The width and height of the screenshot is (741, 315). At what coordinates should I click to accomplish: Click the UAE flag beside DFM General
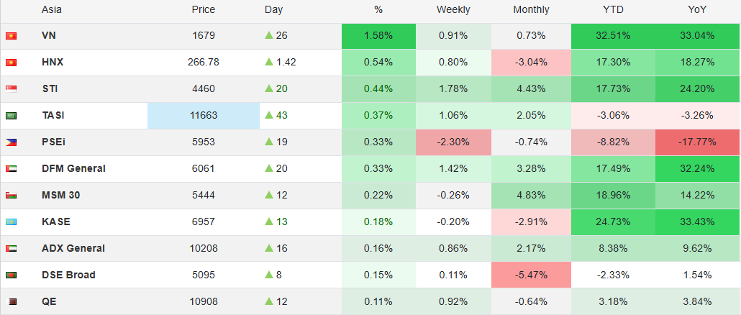tap(11, 169)
